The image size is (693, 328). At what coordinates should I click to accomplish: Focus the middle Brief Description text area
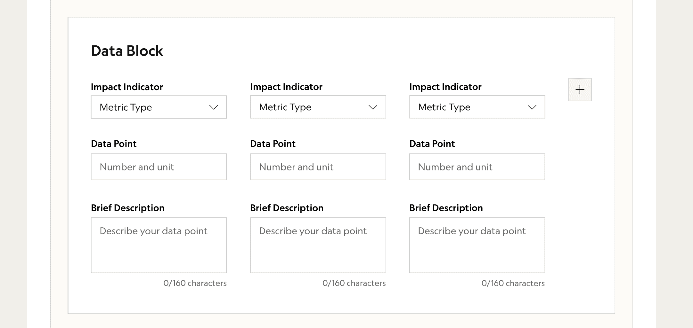point(318,245)
